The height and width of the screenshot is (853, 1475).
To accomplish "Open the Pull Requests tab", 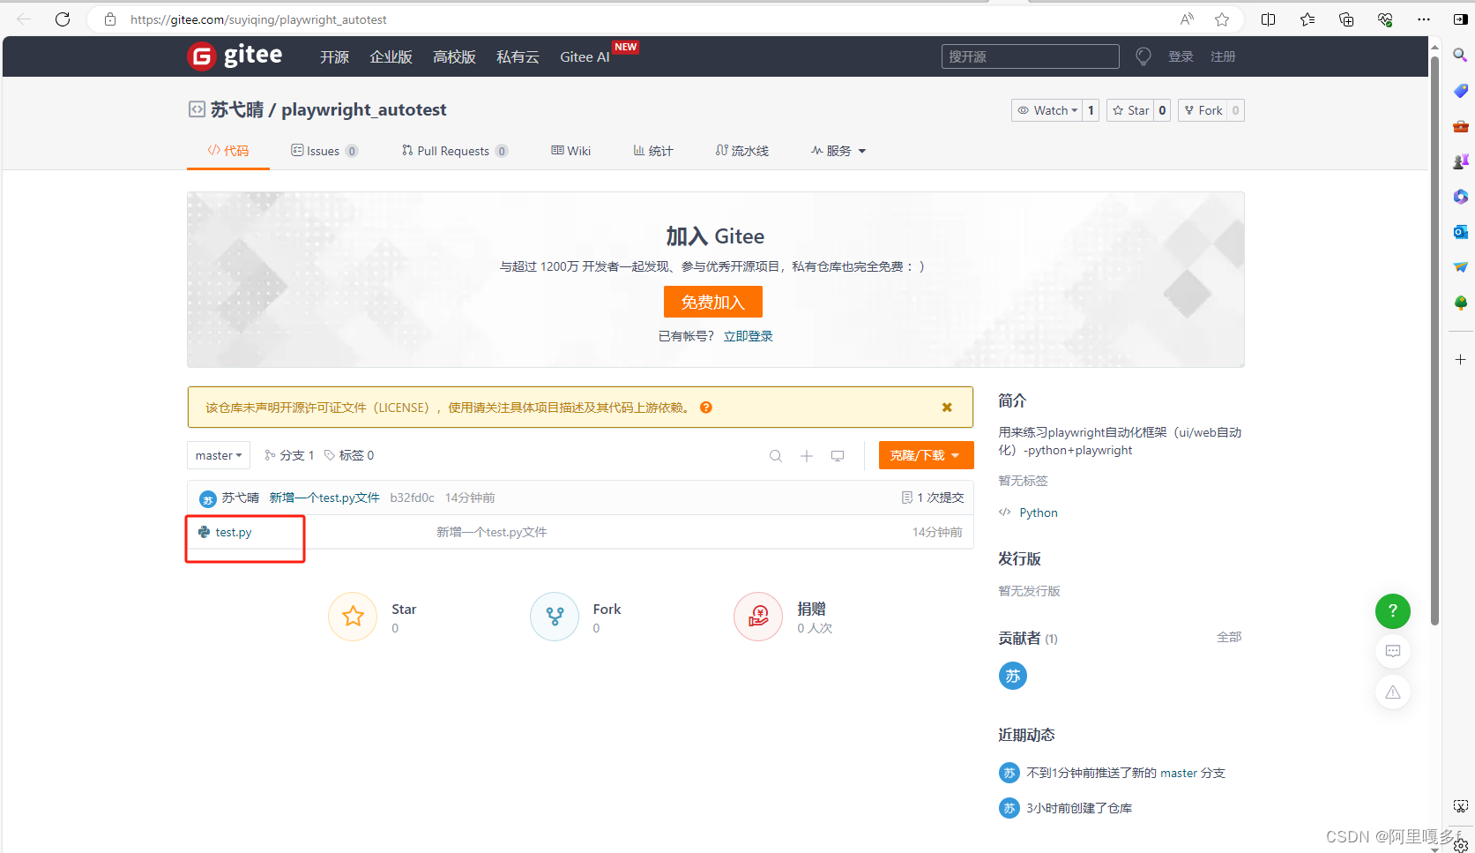I will (455, 151).
